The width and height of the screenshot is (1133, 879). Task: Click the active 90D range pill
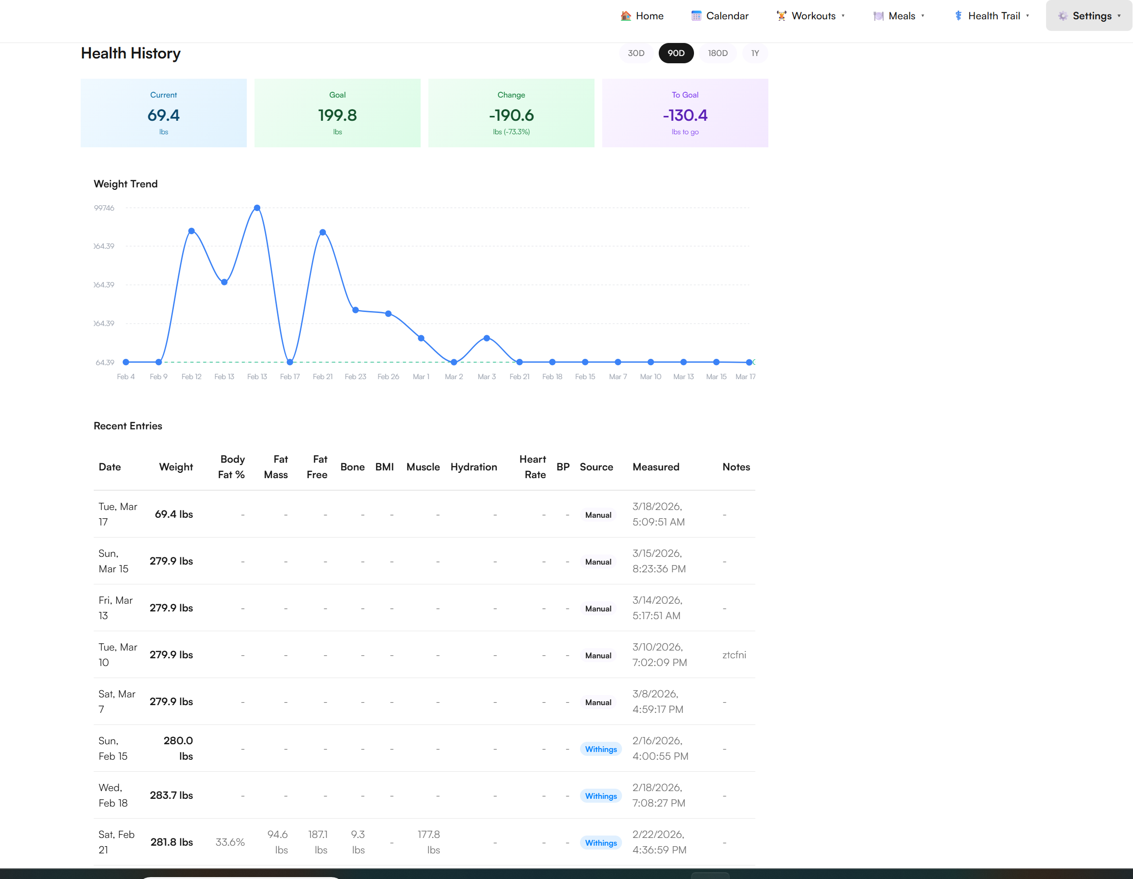(676, 53)
